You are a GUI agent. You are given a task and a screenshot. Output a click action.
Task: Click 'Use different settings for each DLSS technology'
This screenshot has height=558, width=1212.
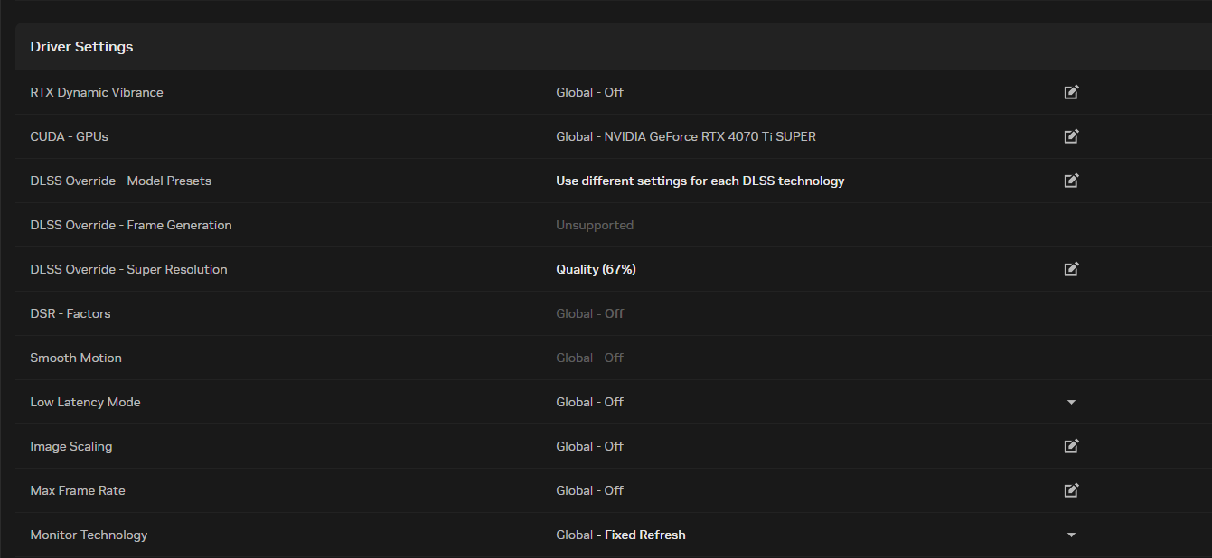(700, 181)
